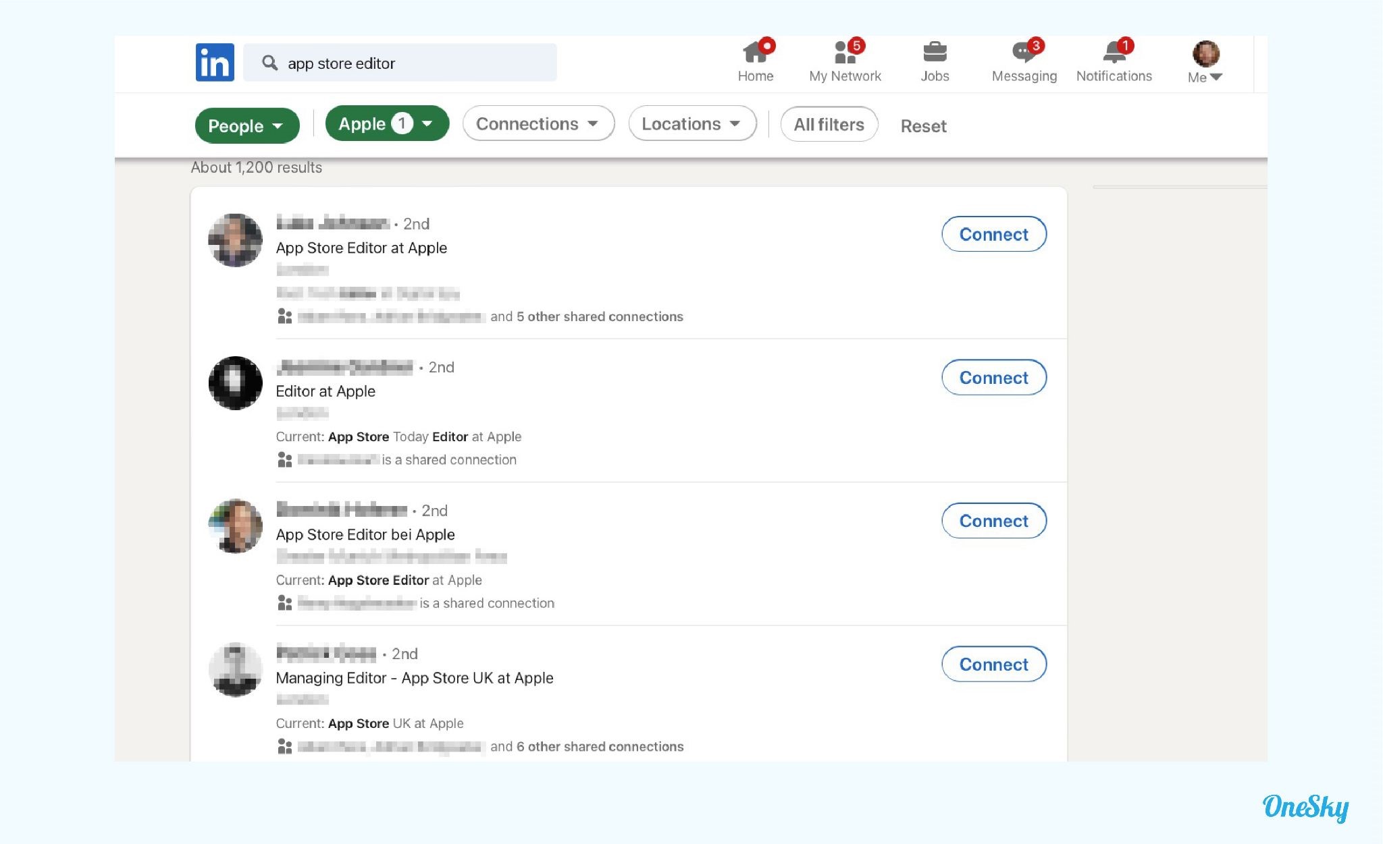The image size is (1383, 844).
Task: Click 'About 1,200 results' text
Action: [256, 167]
